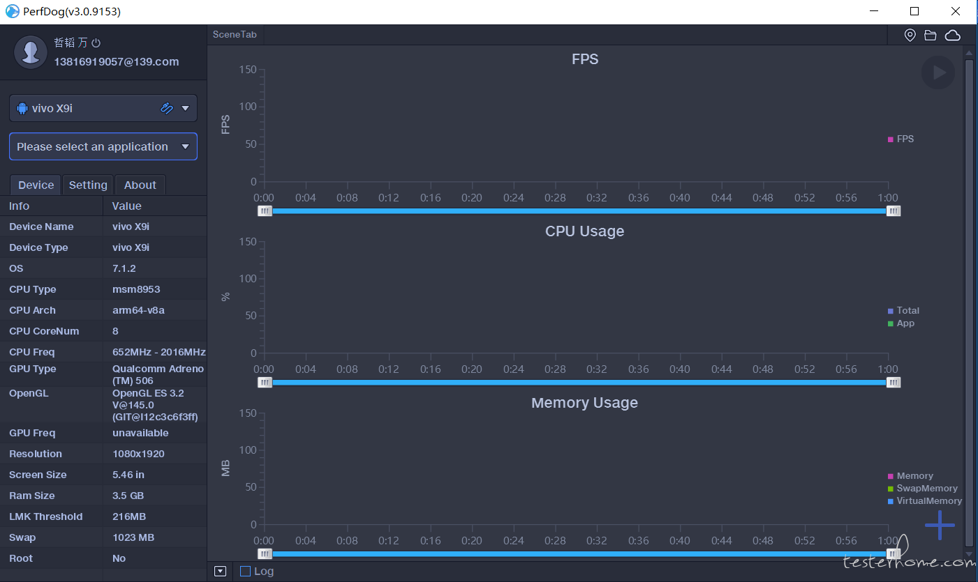Select the SceneTab label
The height and width of the screenshot is (582, 978).
coord(235,35)
